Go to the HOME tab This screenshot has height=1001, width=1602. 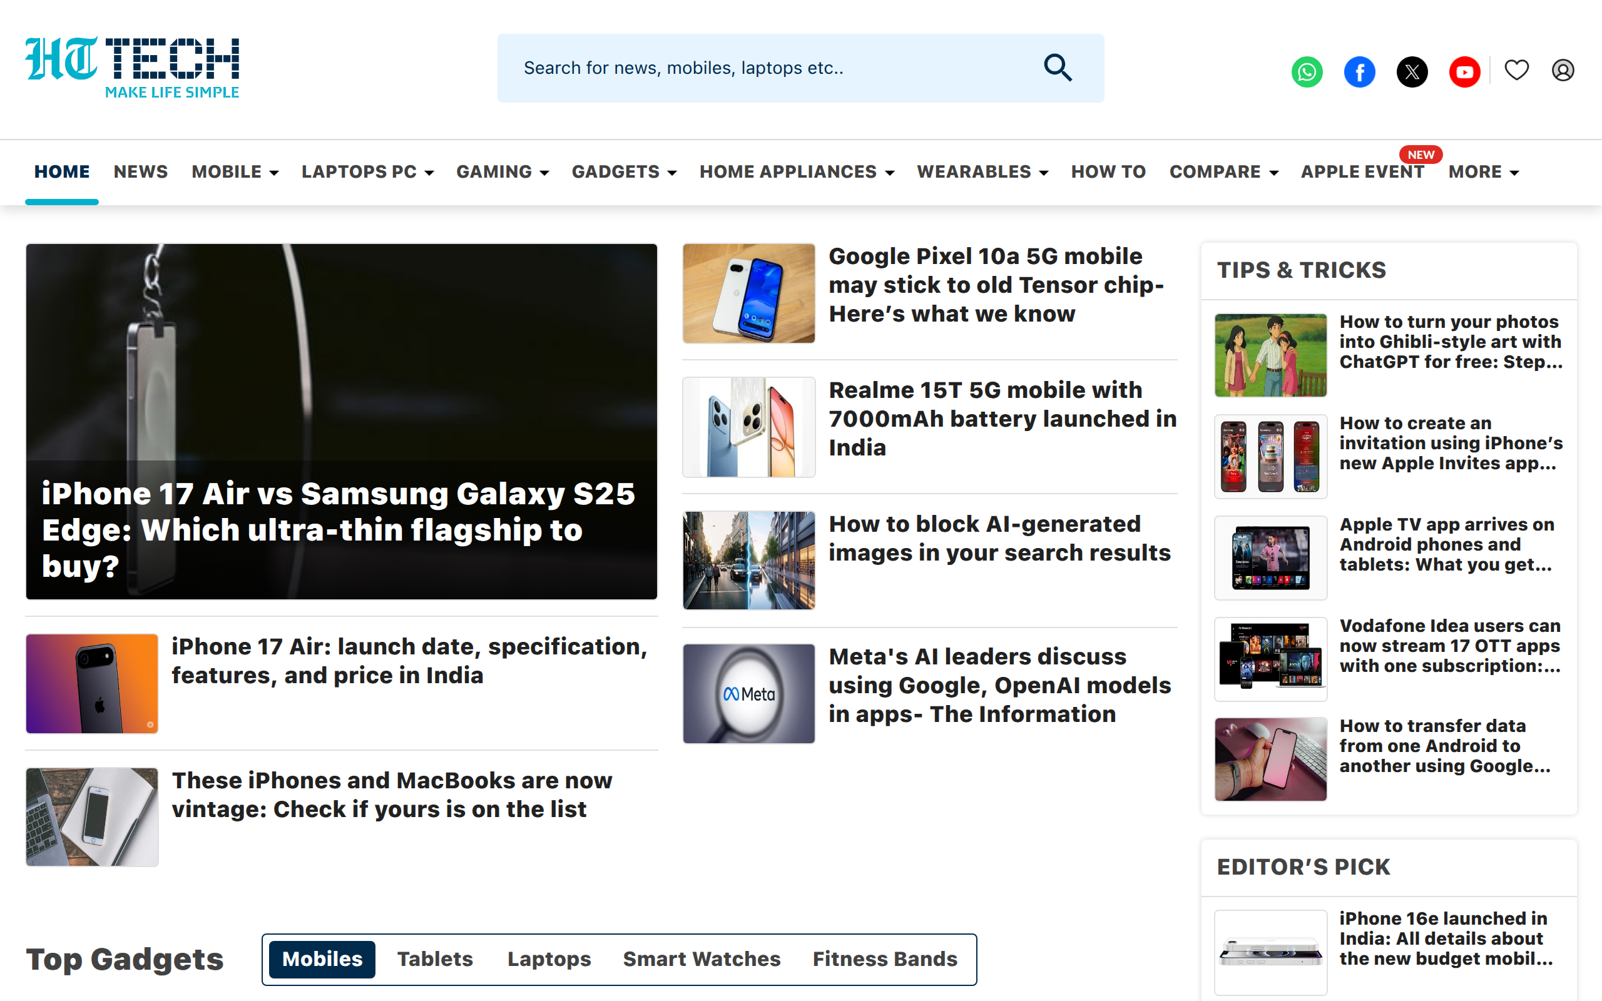point(62,171)
